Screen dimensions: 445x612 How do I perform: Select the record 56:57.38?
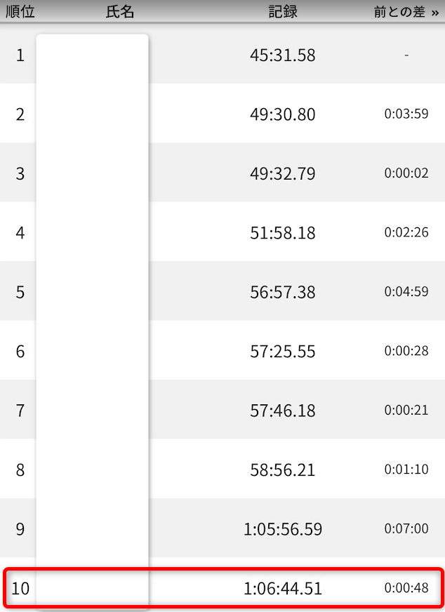[x=283, y=291]
